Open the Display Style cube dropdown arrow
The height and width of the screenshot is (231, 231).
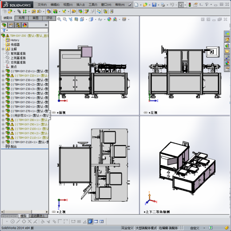(96, 20)
